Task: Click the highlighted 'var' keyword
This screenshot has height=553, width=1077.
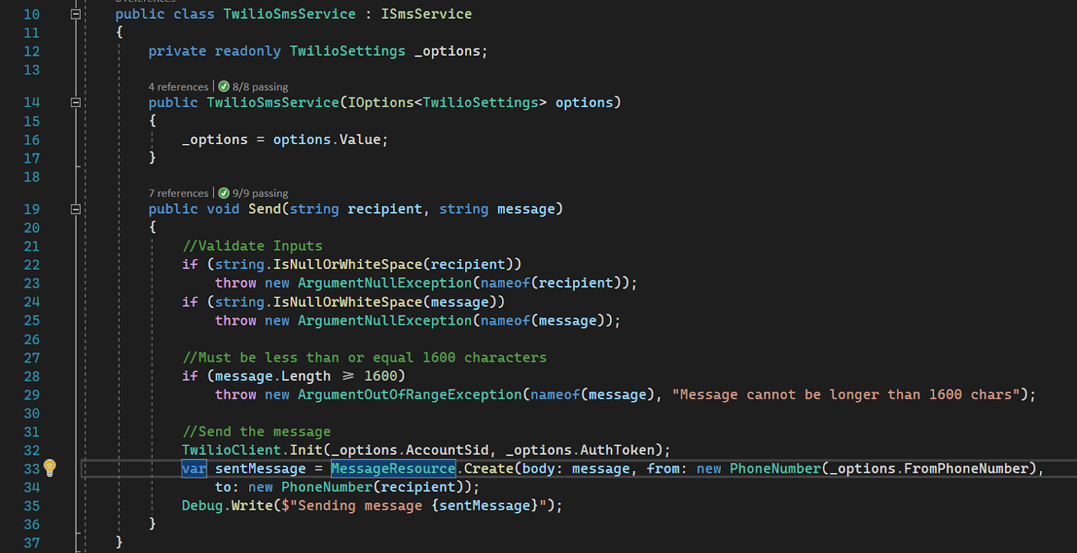Action: point(194,468)
